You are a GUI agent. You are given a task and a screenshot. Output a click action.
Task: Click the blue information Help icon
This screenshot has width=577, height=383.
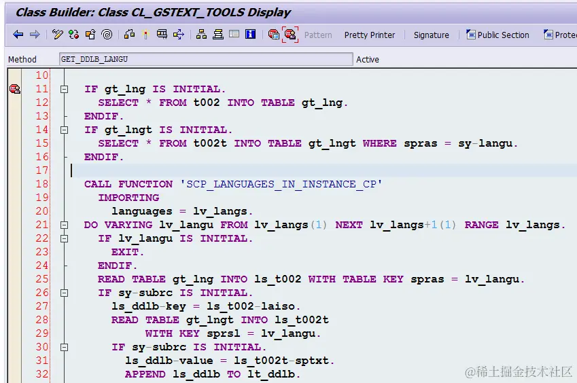pyautogui.click(x=251, y=35)
